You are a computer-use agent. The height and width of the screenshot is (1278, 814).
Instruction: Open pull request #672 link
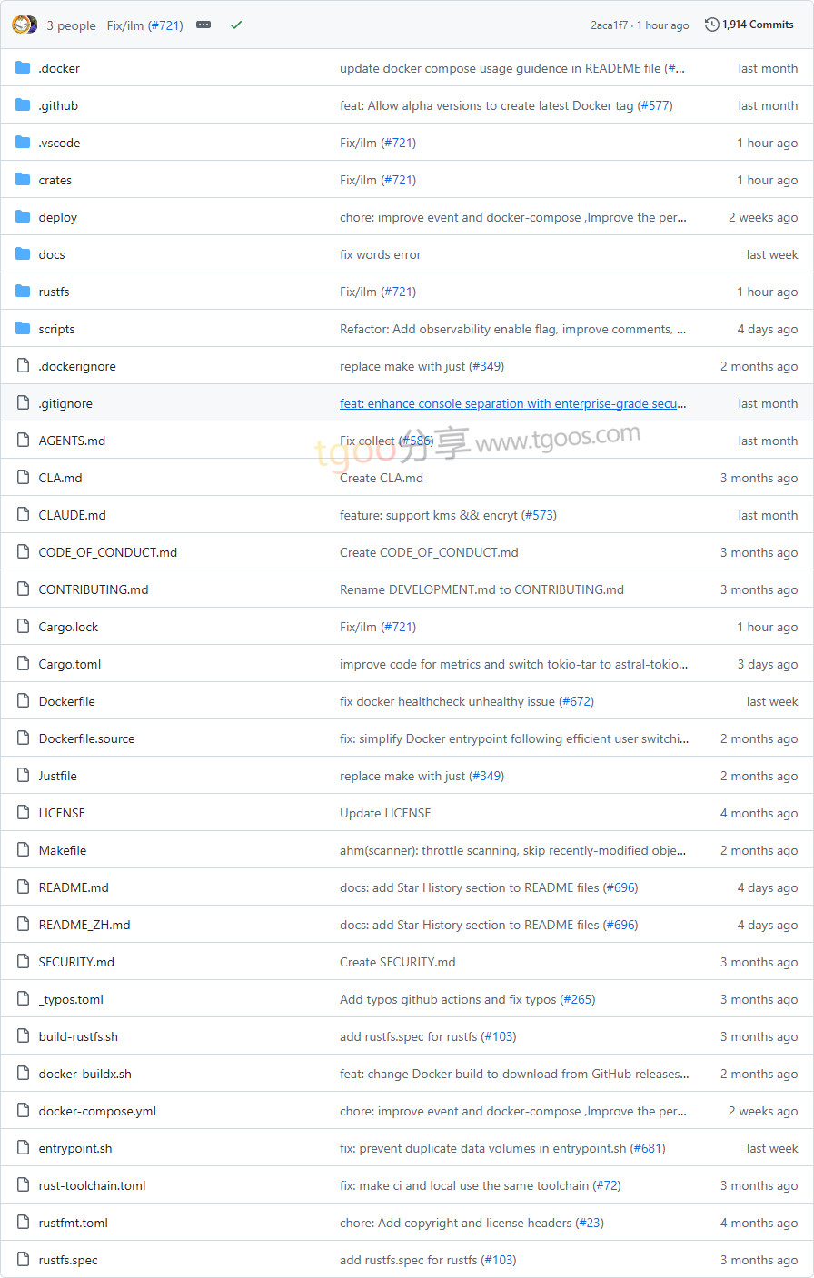coord(577,701)
